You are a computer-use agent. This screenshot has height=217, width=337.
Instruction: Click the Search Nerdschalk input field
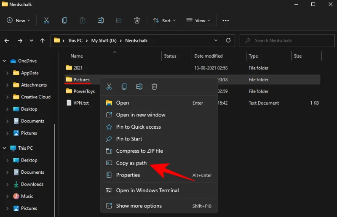tap(287, 40)
